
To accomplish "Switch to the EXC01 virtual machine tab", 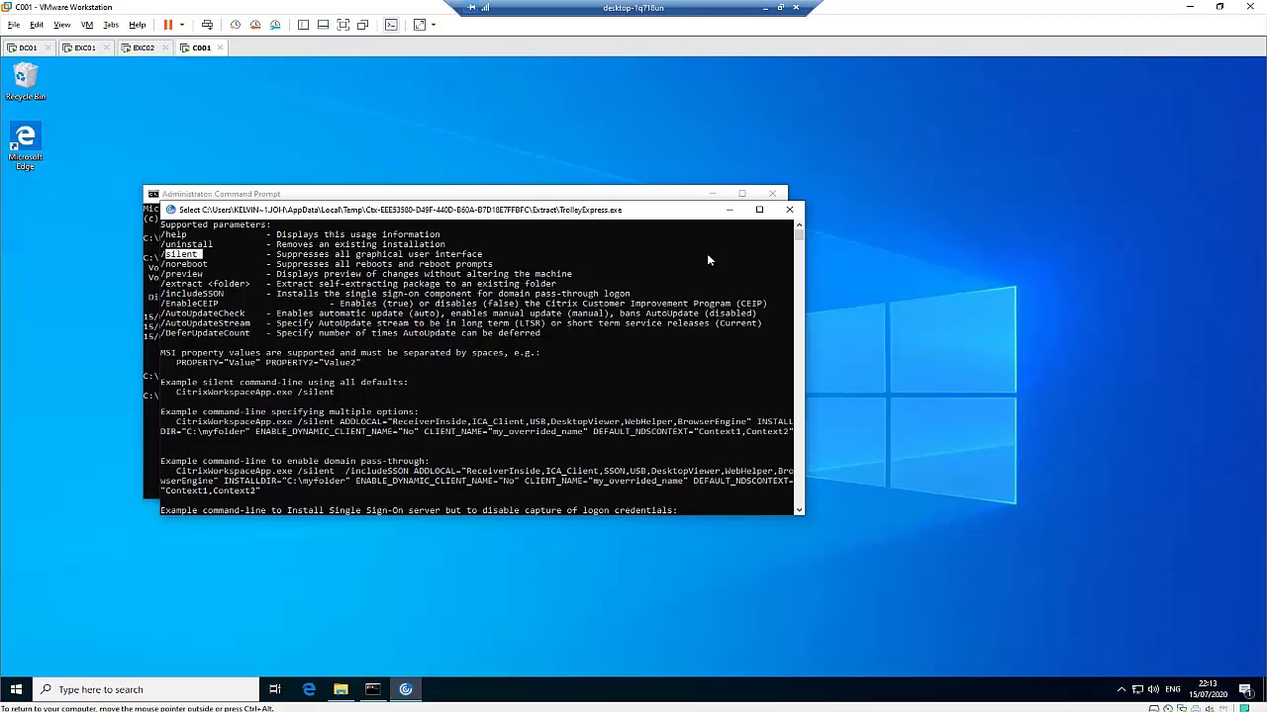I will 85,47.
